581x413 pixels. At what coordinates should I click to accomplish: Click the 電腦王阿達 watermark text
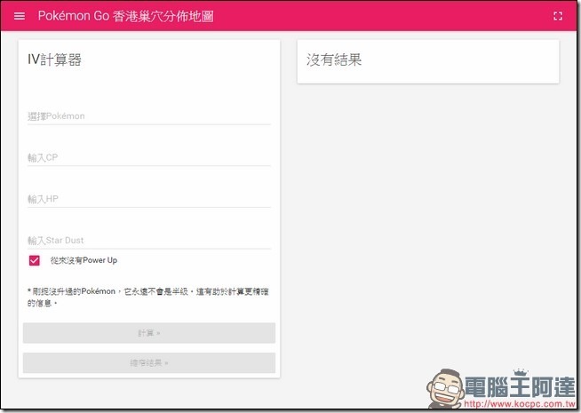click(x=524, y=383)
